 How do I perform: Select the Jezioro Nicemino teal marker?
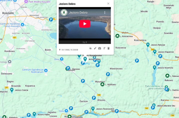[x=154, y=68]
